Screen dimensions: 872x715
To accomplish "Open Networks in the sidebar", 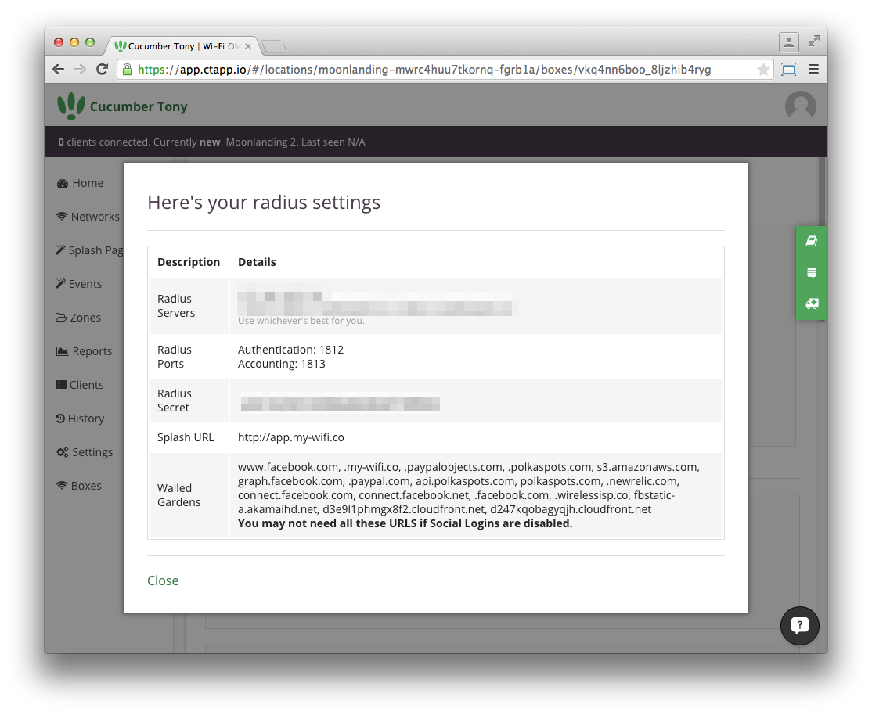I will (88, 216).
